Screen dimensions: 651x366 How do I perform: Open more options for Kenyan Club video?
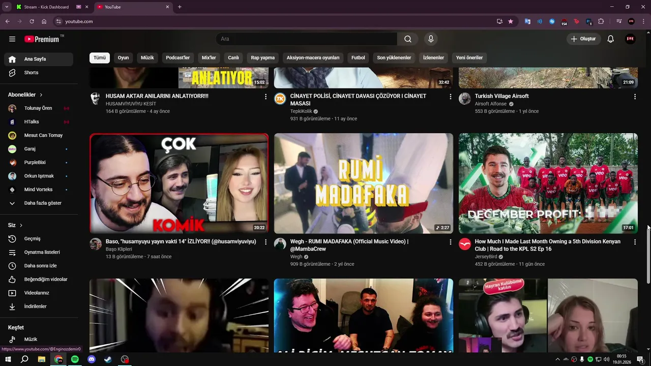(635, 242)
